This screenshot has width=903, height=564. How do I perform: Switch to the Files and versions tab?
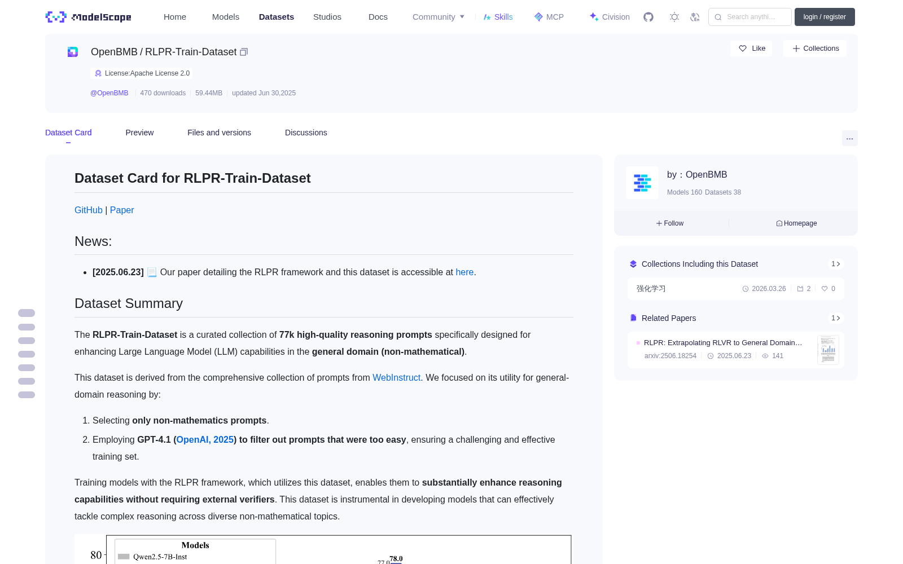click(219, 133)
